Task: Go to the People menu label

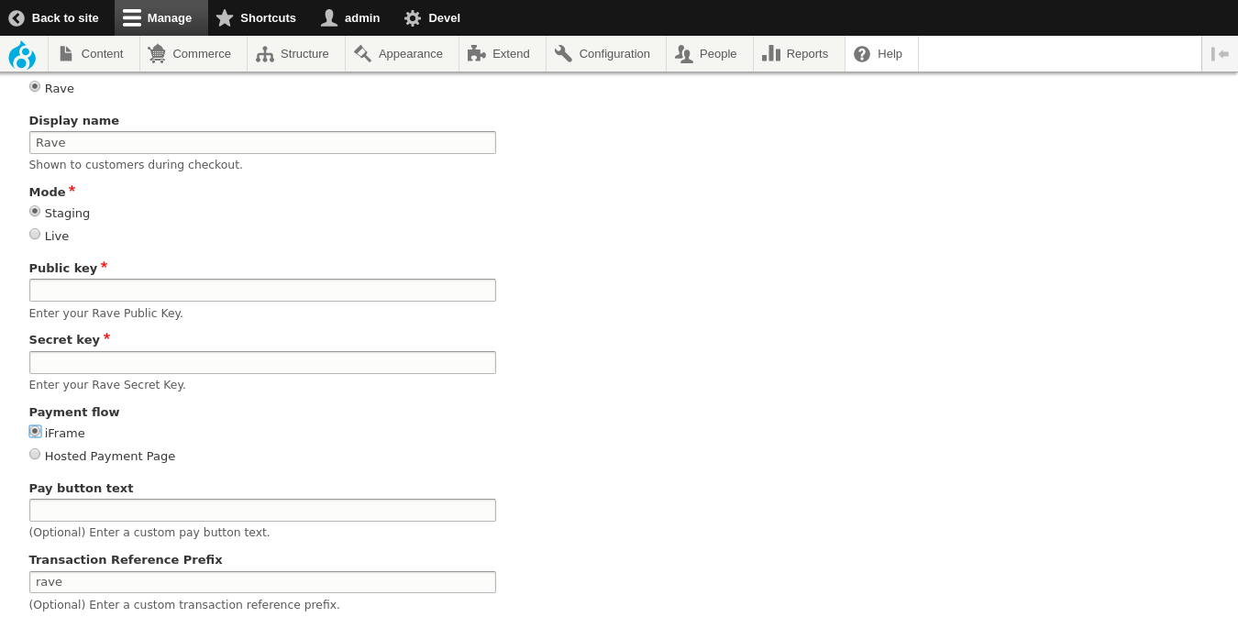Action: (x=718, y=54)
